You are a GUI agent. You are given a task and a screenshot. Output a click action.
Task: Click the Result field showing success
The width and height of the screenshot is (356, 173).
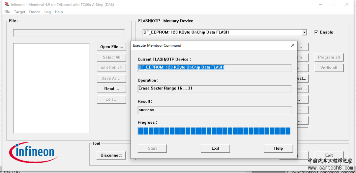(x=215, y=110)
